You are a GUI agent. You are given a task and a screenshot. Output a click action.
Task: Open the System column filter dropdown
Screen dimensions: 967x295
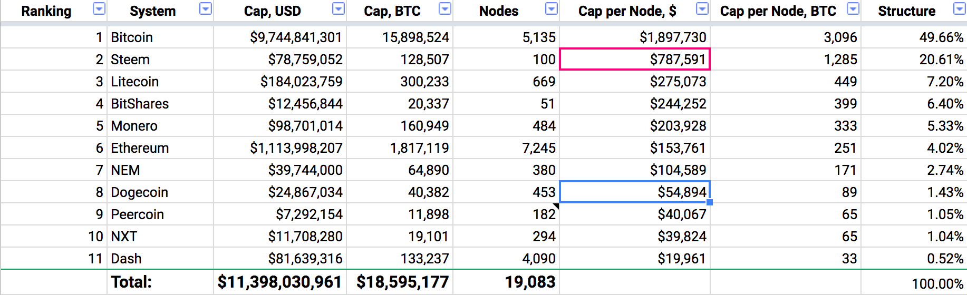pyautogui.click(x=206, y=9)
